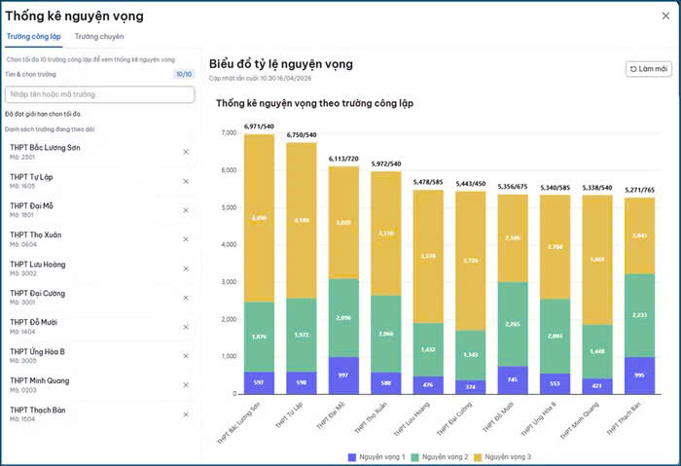Remove THPT Đỗ Mười from list

(186, 326)
